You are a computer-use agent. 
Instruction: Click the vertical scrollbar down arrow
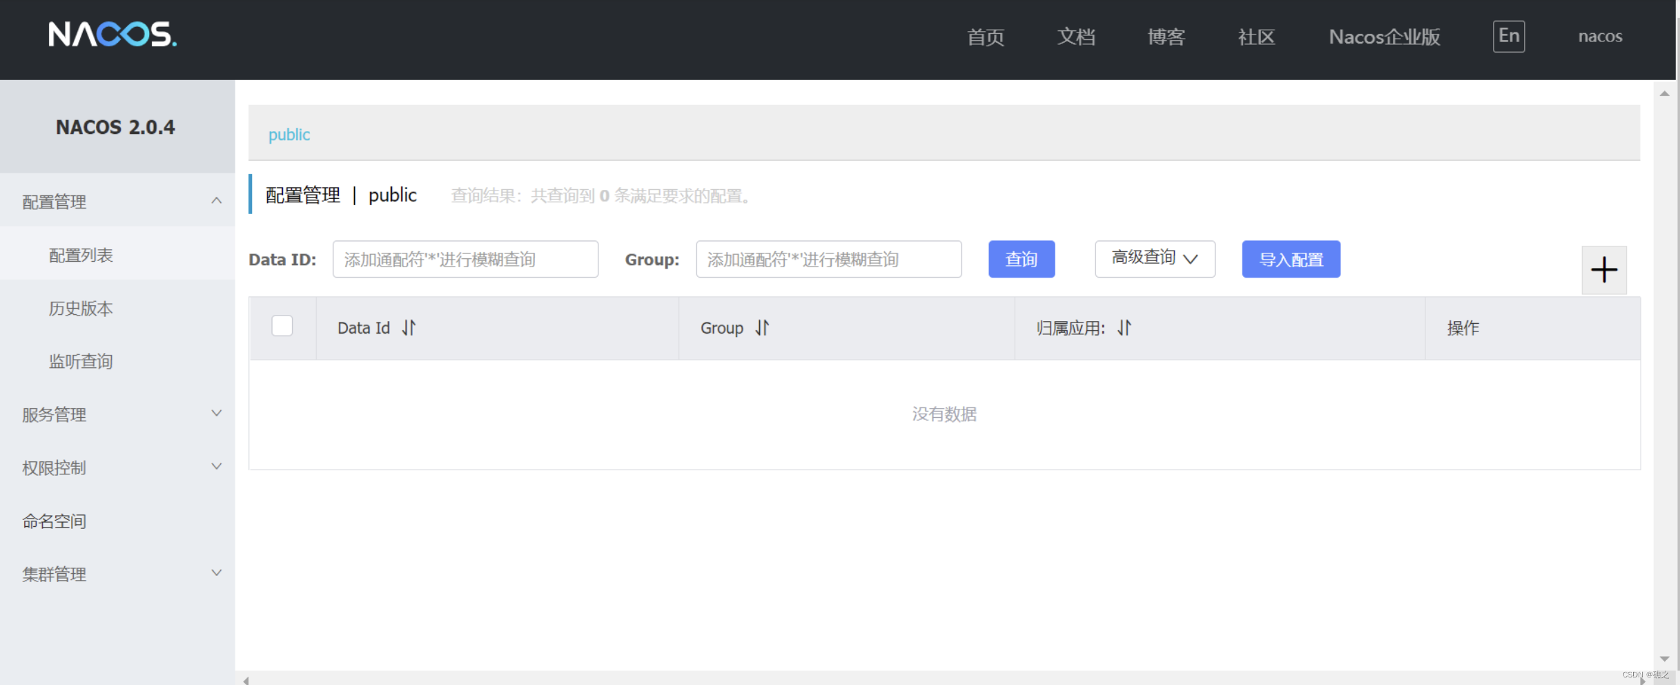(x=1664, y=659)
